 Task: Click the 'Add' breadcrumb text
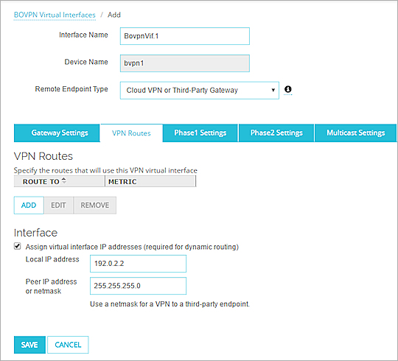114,15
